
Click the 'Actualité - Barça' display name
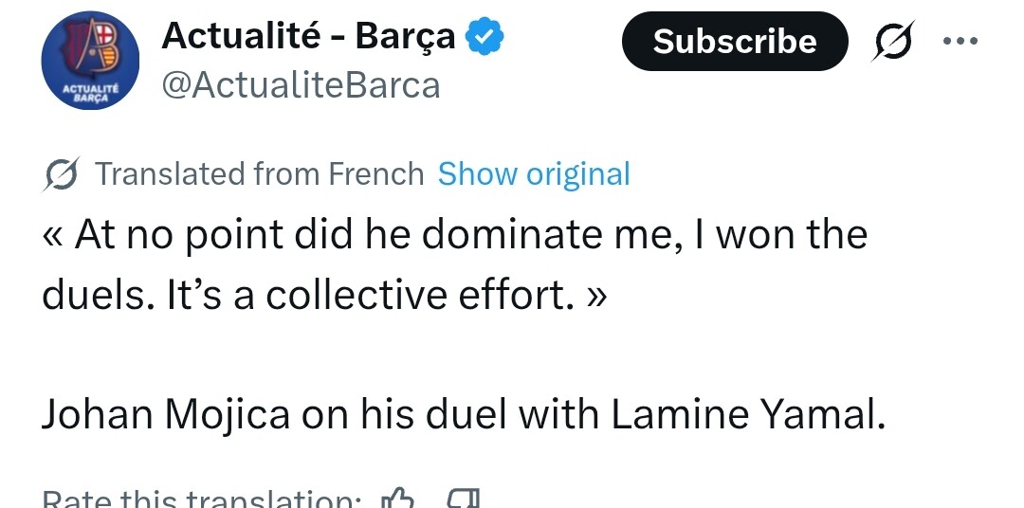click(x=308, y=37)
